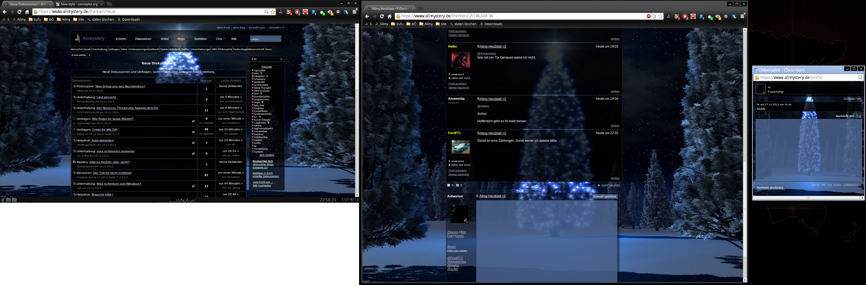
Task: Reload page in the Neue Diskussionen window
Action: (x=20, y=12)
